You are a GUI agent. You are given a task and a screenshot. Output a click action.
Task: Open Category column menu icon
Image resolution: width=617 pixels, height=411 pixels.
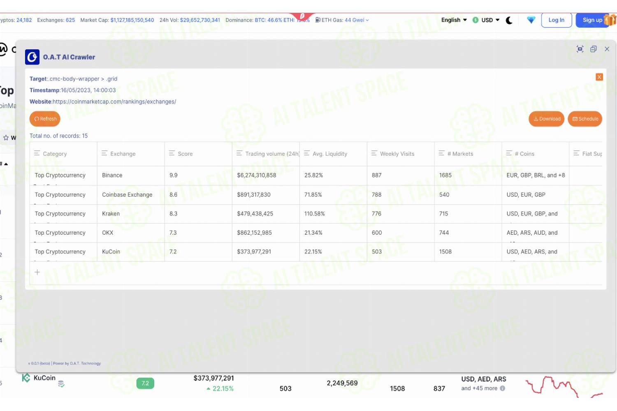[37, 153]
